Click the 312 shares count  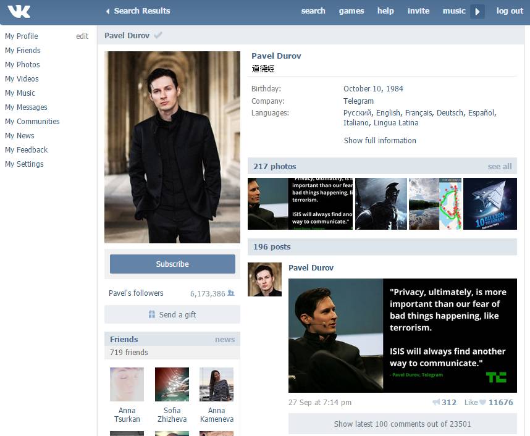[449, 402]
